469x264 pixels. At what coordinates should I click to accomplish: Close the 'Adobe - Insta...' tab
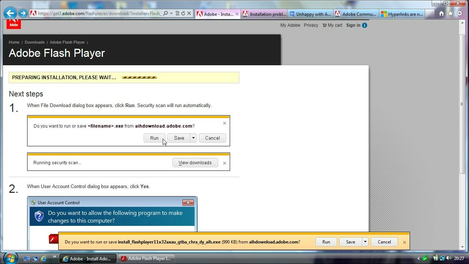click(x=237, y=14)
